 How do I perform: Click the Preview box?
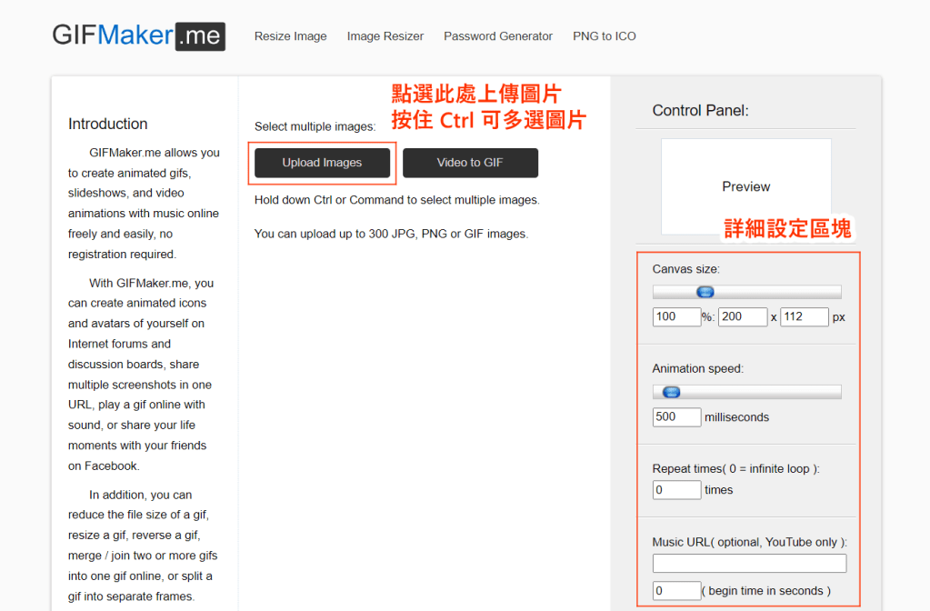coord(745,186)
